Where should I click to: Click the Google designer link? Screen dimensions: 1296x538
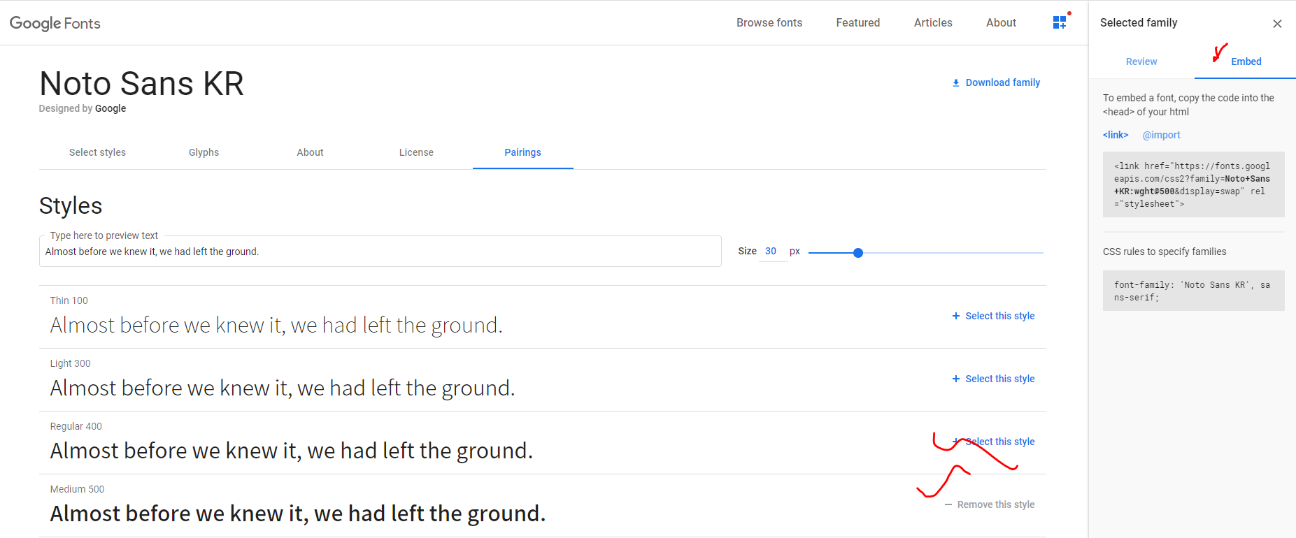click(111, 108)
